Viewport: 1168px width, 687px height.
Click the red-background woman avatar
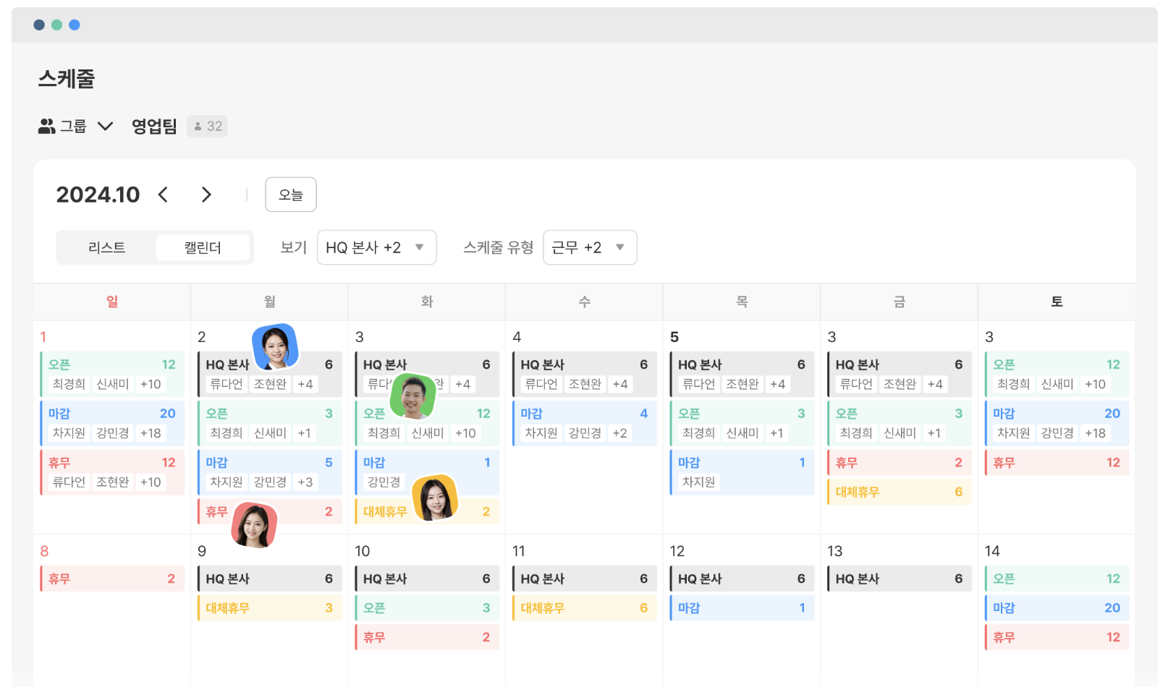coord(254,525)
